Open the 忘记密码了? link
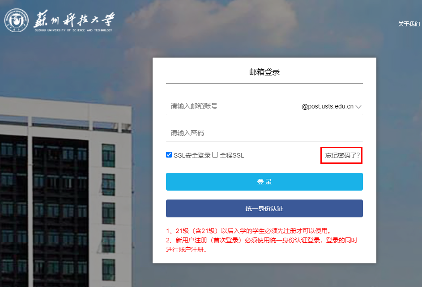The image size is (422, 287). 342,155
